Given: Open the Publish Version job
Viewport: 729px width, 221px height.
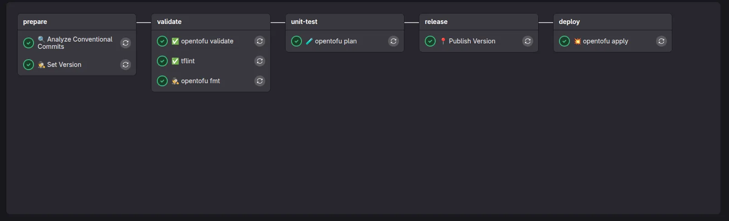Looking at the screenshot, I should pos(471,41).
